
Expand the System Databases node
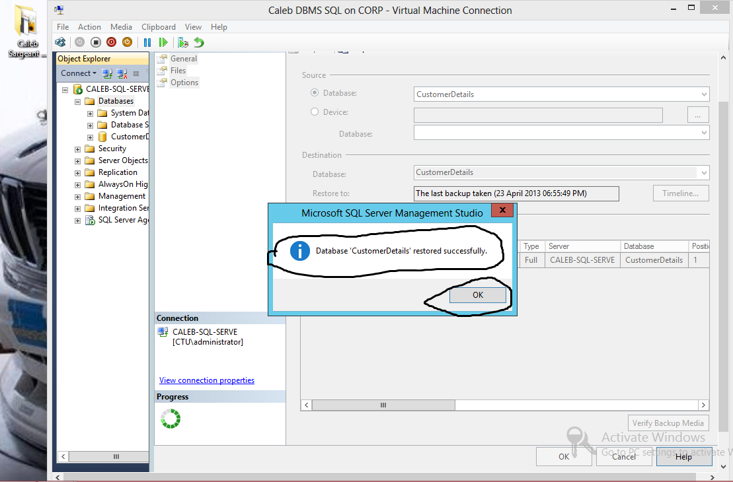click(91, 114)
